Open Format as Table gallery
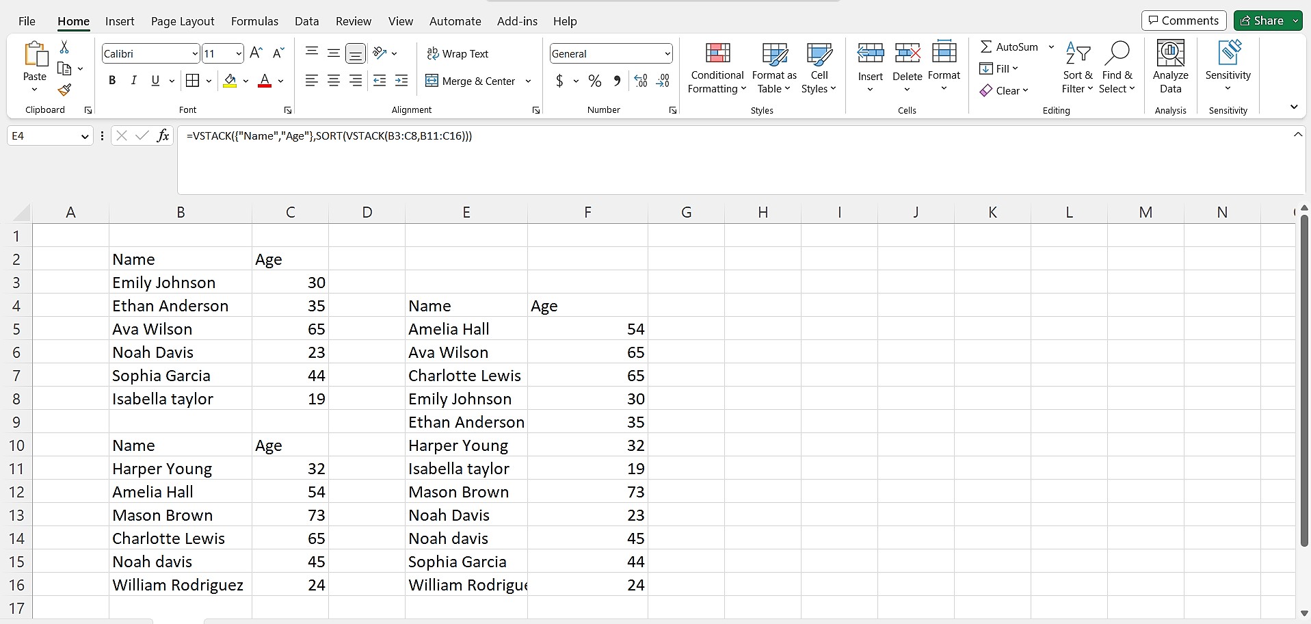This screenshot has height=624, width=1311. (x=774, y=68)
